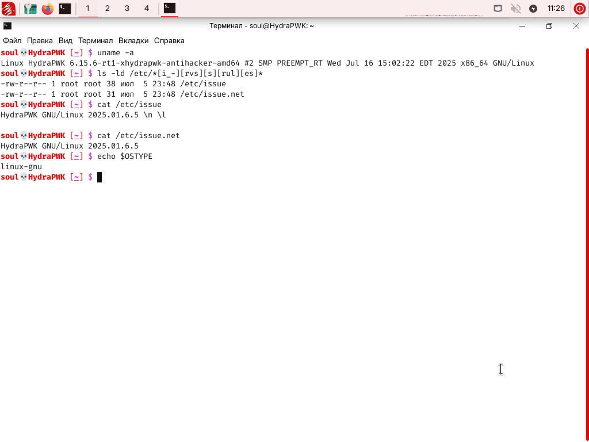Click the 'ls -ld /etc/*[i_-][rvs][s][rul][es]*' command

point(180,73)
